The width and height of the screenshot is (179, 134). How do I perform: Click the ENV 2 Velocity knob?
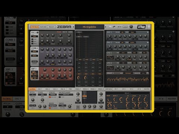(145, 47)
